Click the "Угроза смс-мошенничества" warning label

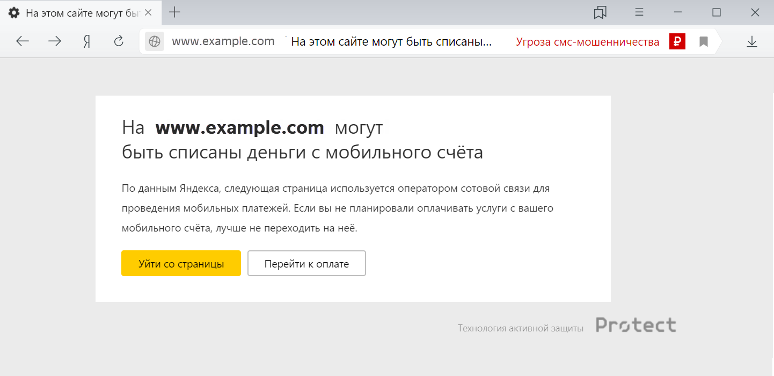coord(588,42)
